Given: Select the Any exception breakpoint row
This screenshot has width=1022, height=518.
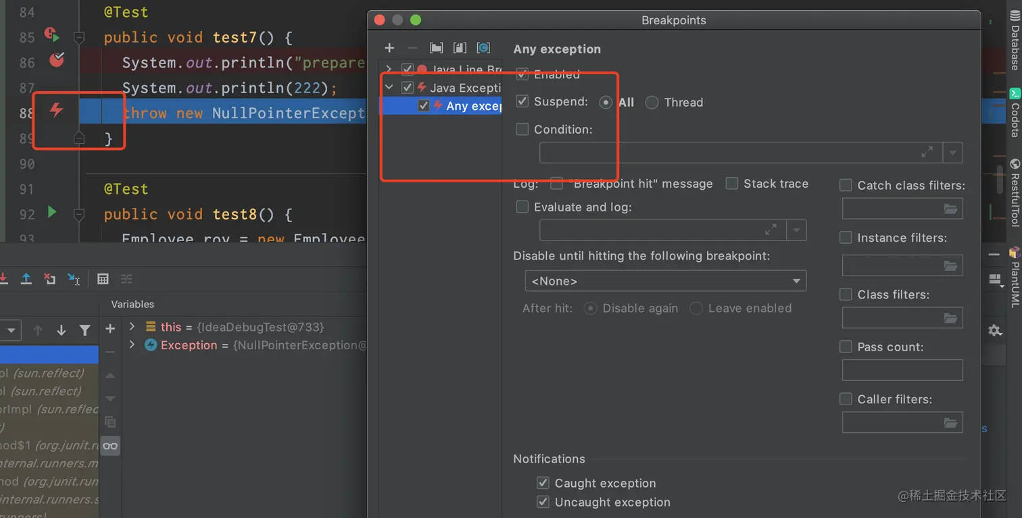Looking at the screenshot, I should tap(441, 106).
